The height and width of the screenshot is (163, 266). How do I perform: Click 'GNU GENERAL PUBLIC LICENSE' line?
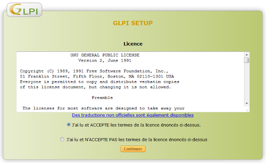point(105,55)
